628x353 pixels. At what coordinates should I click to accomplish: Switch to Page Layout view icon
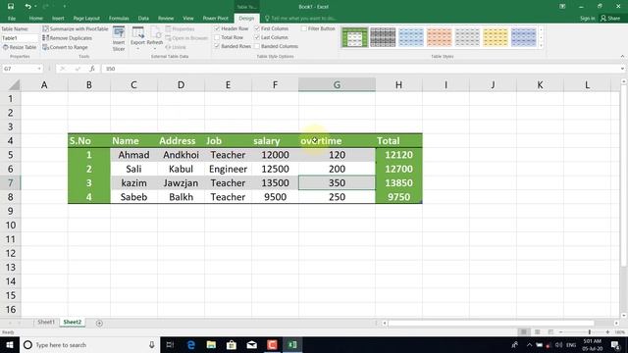(x=537, y=332)
